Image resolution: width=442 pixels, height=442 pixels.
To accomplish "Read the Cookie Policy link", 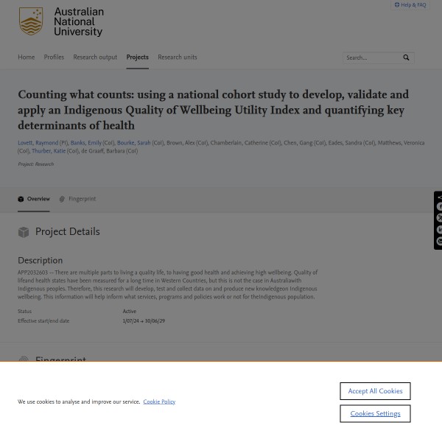I will pyautogui.click(x=159, y=401).
